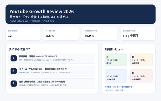This screenshot has height=101, width=161.
Task: Open 冒頭と構成を改善 item title
Action: pos(42,82)
